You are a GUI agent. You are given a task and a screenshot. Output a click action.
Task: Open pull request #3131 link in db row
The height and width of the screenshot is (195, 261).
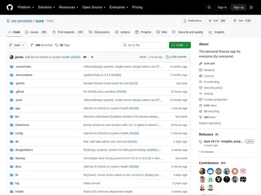(x=132, y=142)
